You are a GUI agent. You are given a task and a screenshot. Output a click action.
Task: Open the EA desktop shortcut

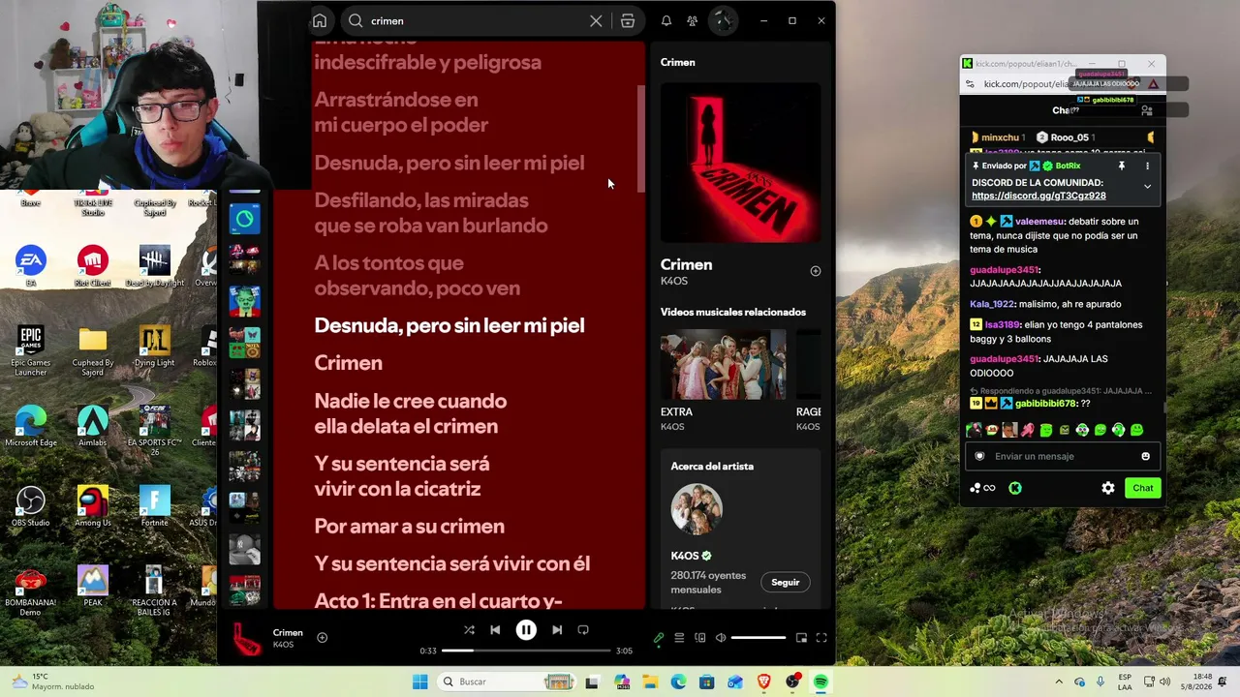[31, 265]
